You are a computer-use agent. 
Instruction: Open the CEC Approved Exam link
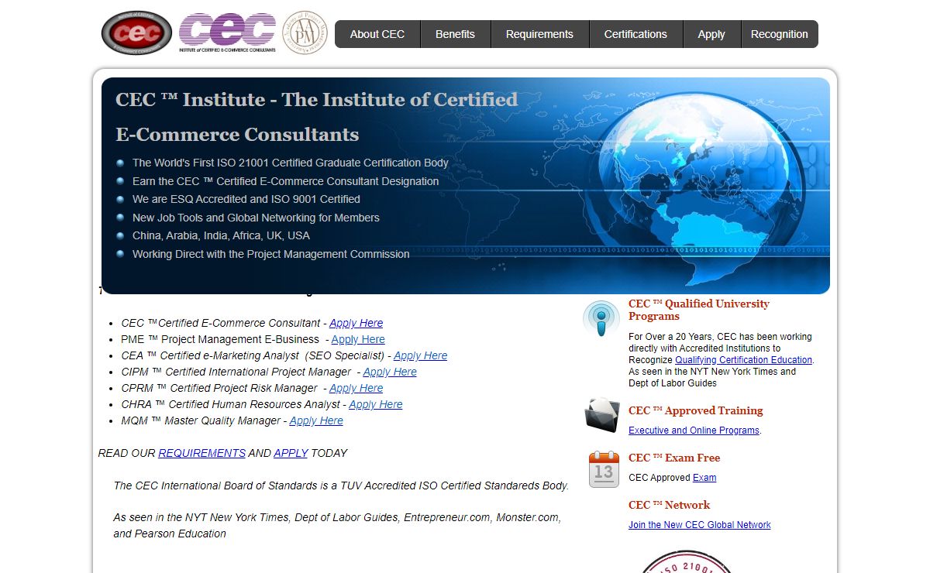pos(704,478)
